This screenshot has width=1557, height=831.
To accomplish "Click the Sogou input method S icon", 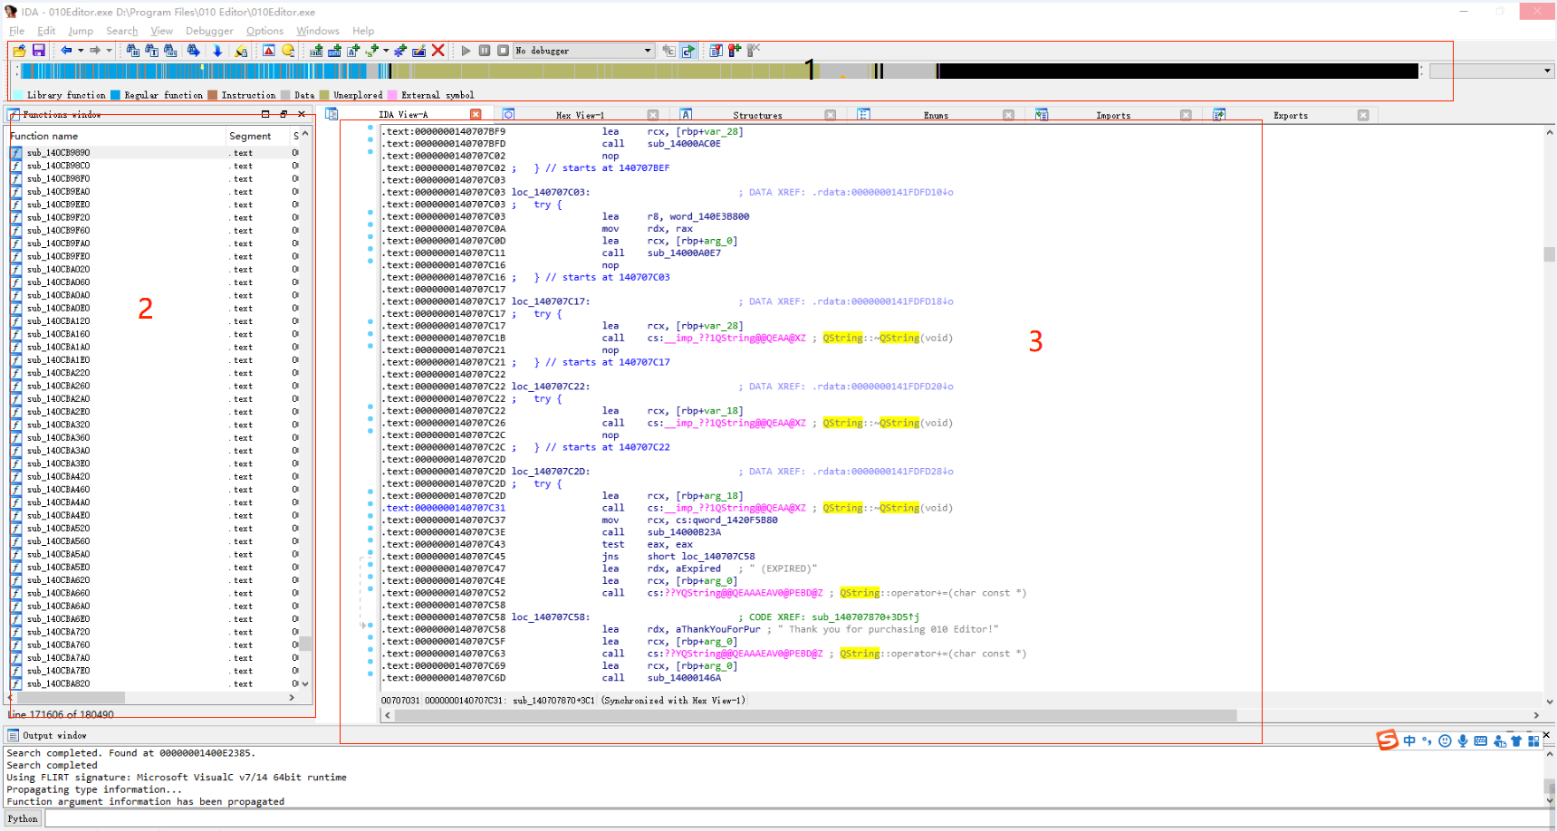I will tap(1387, 740).
